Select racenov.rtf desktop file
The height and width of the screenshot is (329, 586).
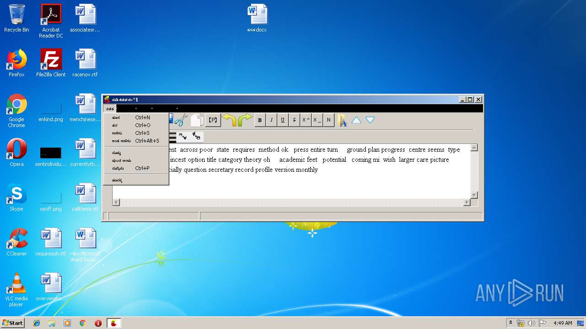point(85,63)
